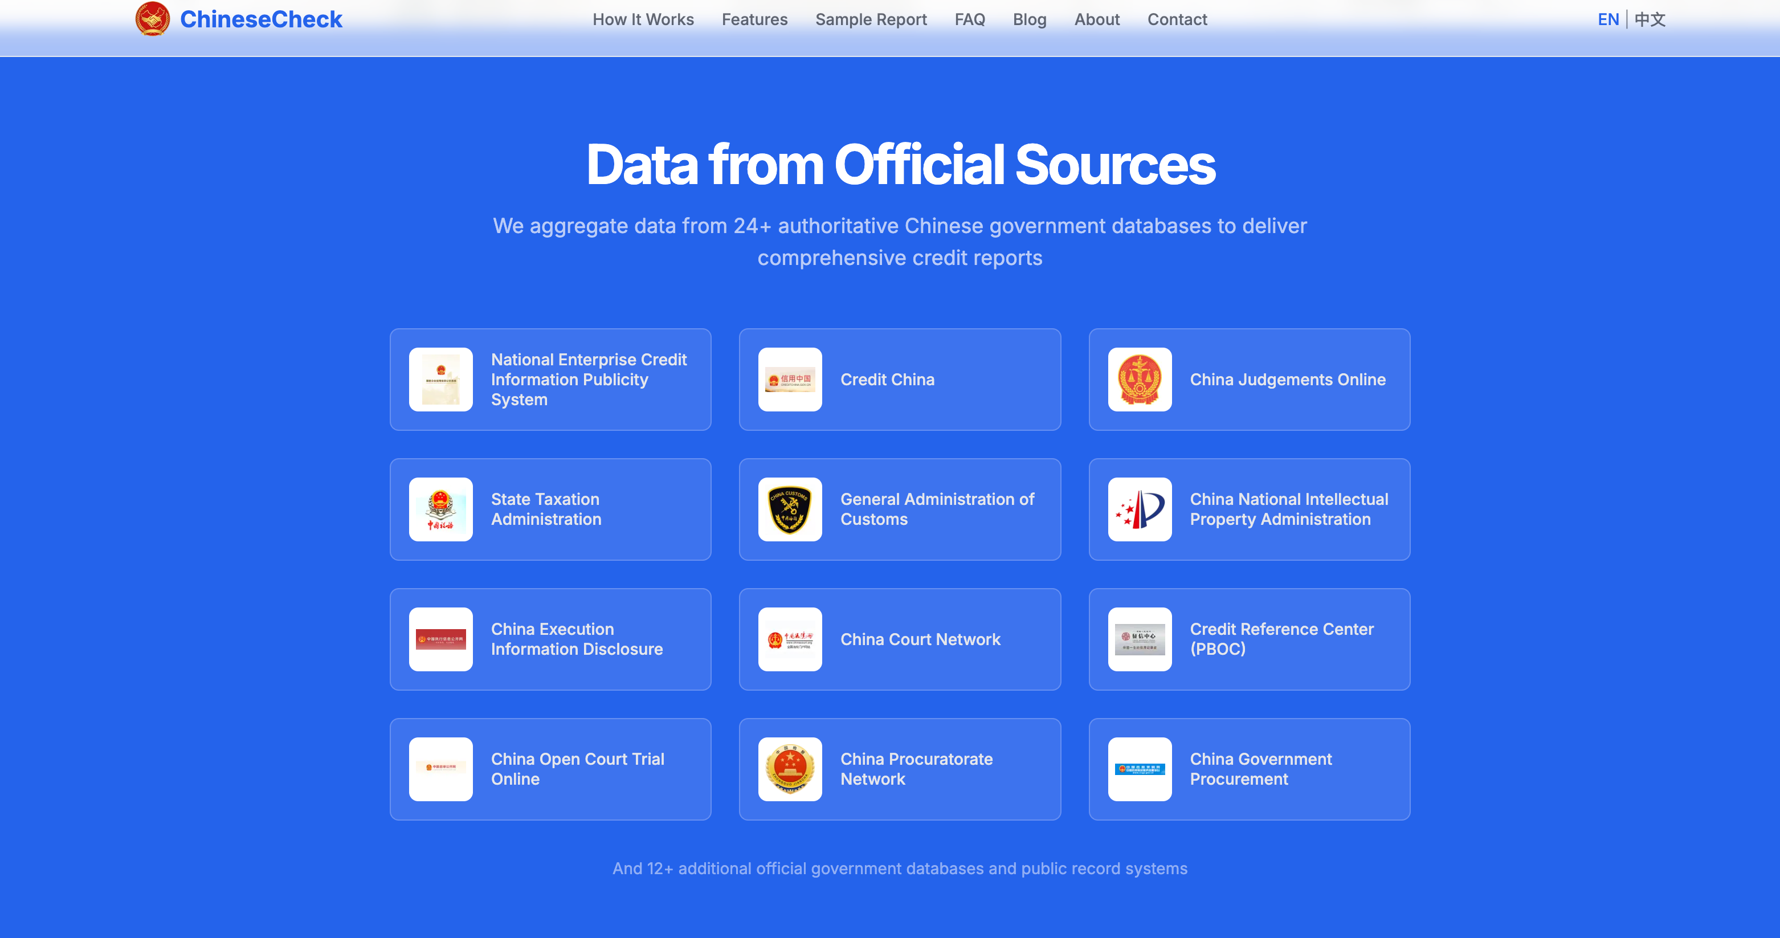Screen dimensions: 1780x938
Task: Click the China Customs badge icon
Action: coord(790,509)
